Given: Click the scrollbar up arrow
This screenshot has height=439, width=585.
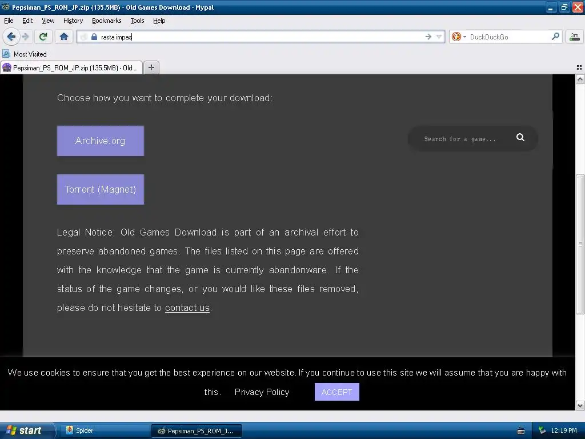Looking at the screenshot, I should (580, 79).
